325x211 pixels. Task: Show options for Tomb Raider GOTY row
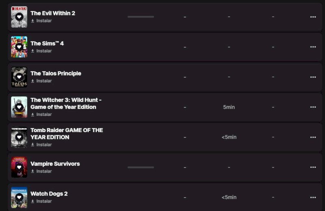click(313, 137)
